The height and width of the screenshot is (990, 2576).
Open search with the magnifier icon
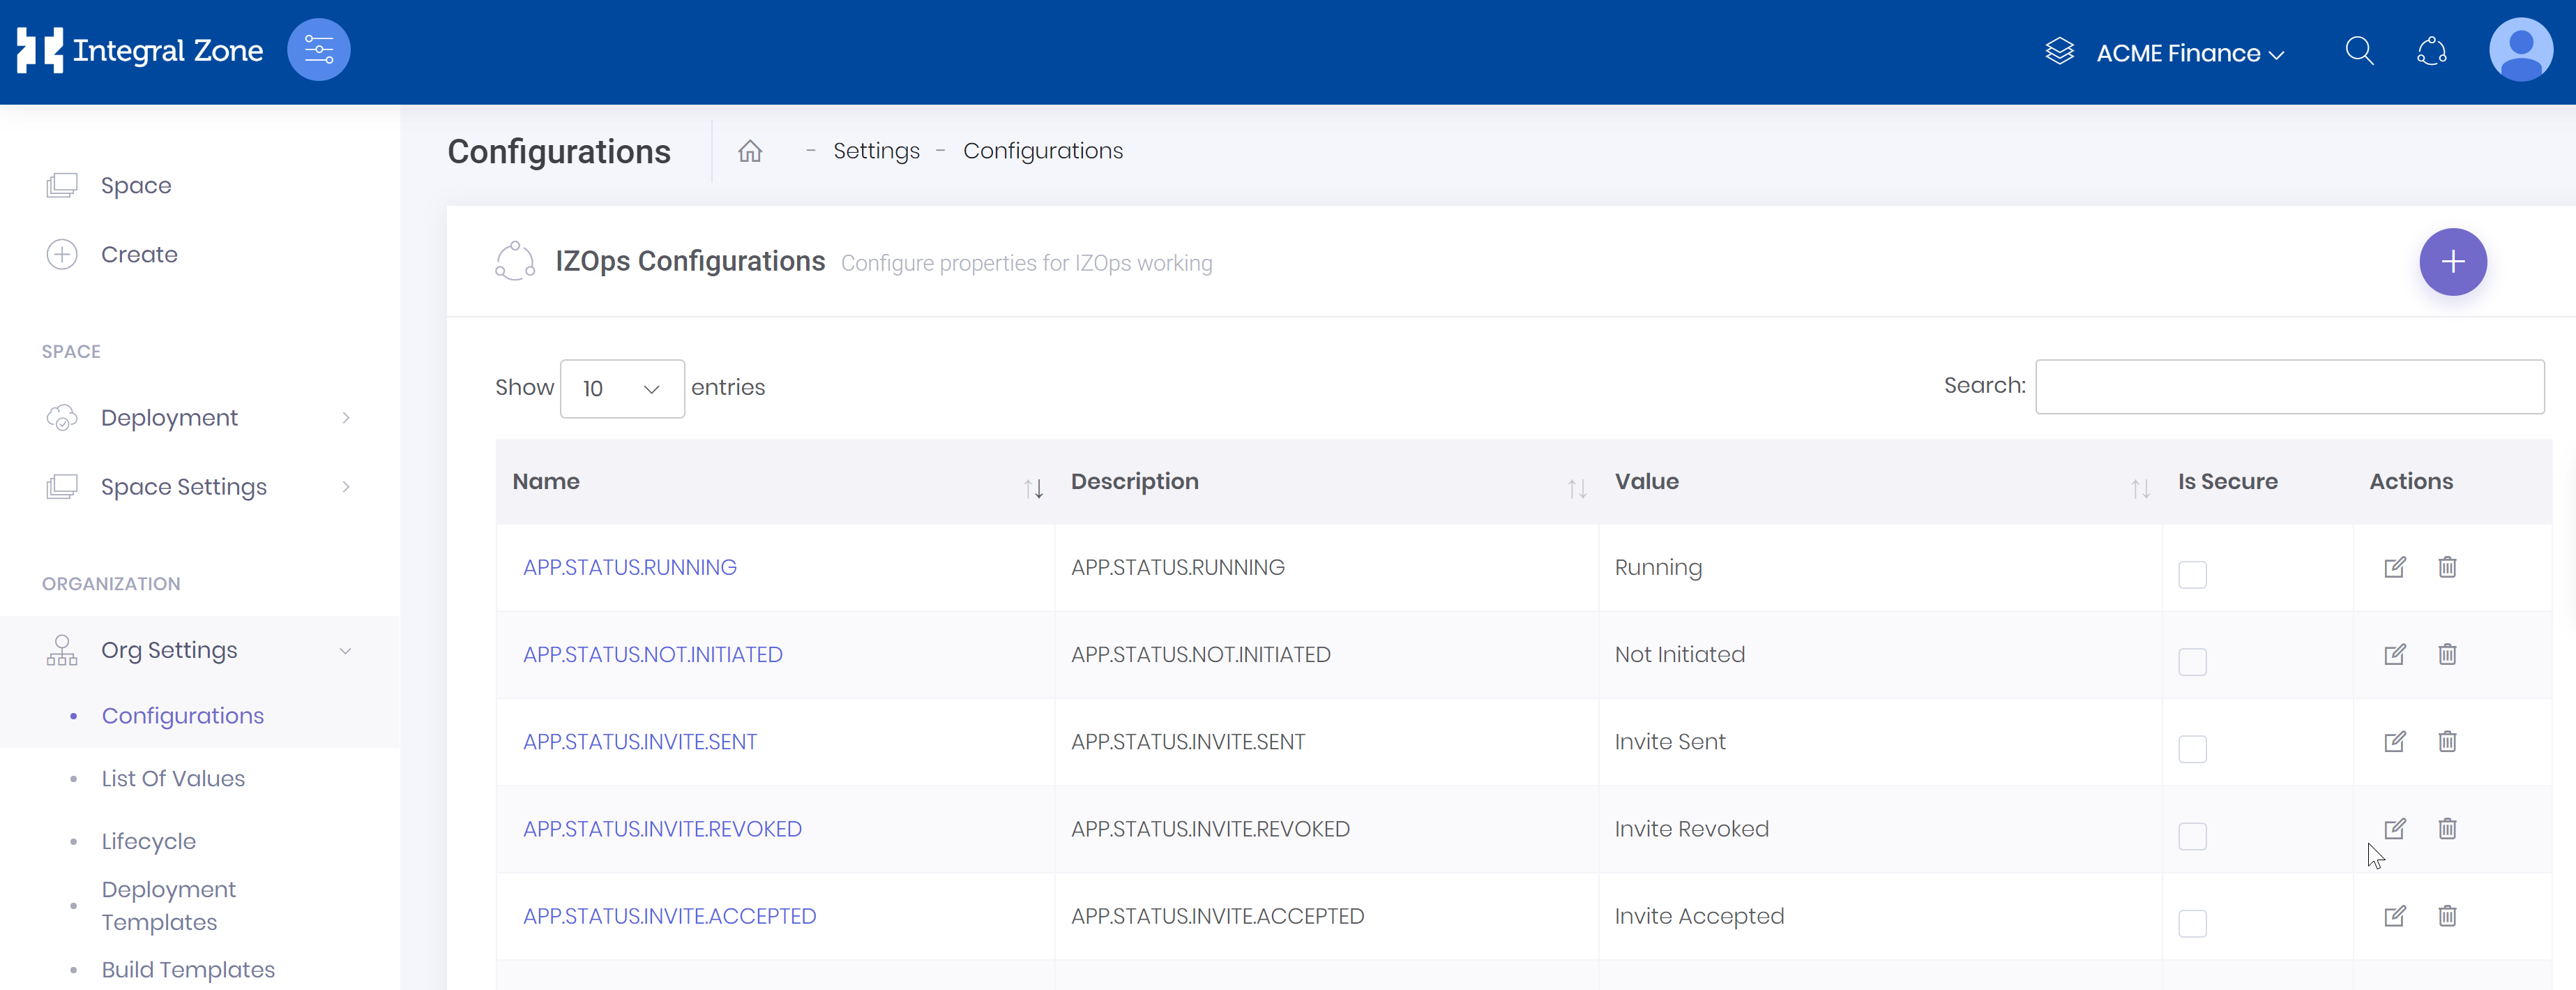[x=2359, y=51]
